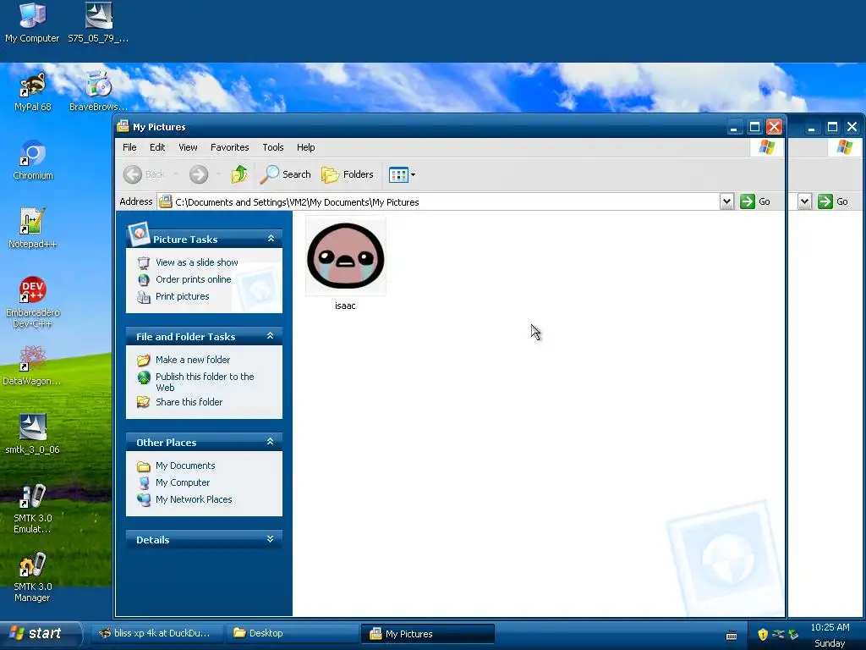The height and width of the screenshot is (650, 866).
Task: Go to My Documents in Other Places
Action: pyautogui.click(x=185, y=465)
